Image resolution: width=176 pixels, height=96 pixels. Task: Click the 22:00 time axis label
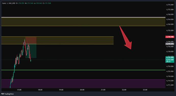(124, 90)
